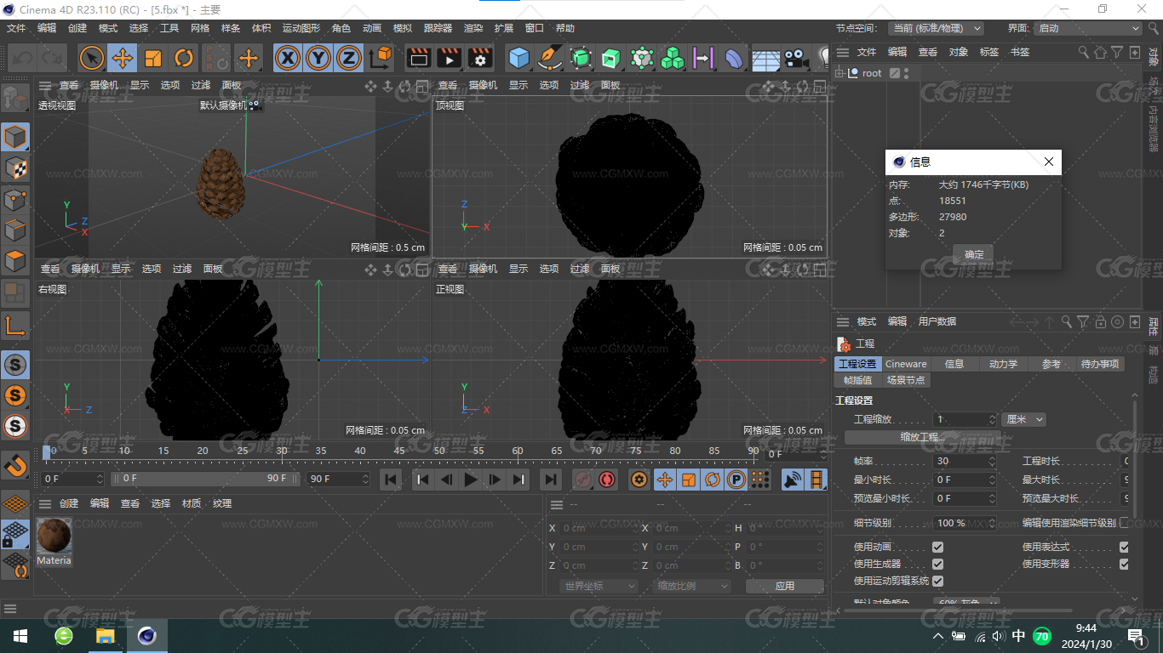Select the Move tool in top toolbar
The image size is (1163, 653).
pos(122,58)
